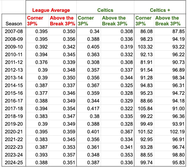
Task: Select the League Average header cell
Action: click(51, 7)
